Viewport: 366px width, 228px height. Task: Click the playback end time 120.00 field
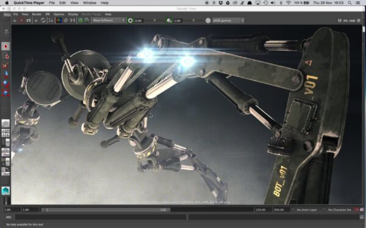point(263,210)
